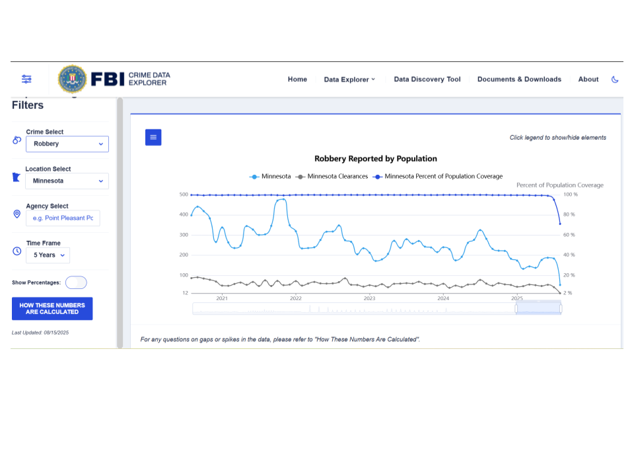
Task: Click the Minnesota state shape icon
Action: (17, 177)
